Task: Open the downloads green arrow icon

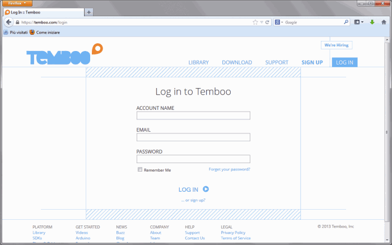Action: 372,22
